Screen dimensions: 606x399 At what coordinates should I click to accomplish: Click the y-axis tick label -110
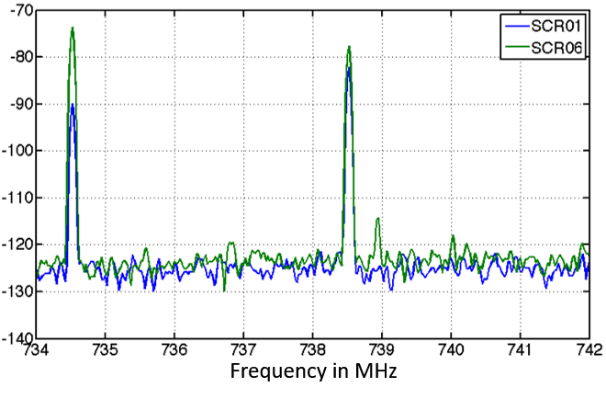pos(16,198)
